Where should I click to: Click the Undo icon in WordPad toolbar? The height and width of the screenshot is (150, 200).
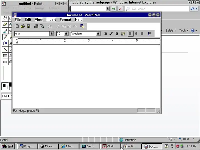click(x=75, y=26)
